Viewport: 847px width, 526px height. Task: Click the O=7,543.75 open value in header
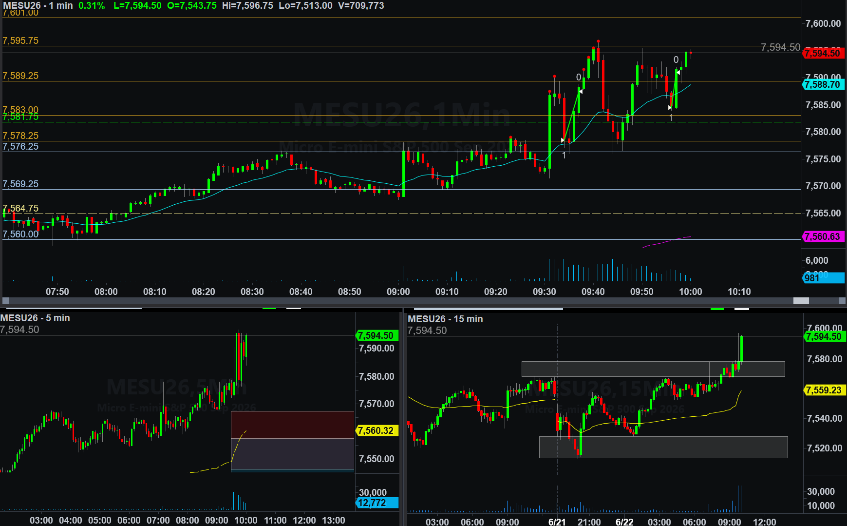point(192,5)
